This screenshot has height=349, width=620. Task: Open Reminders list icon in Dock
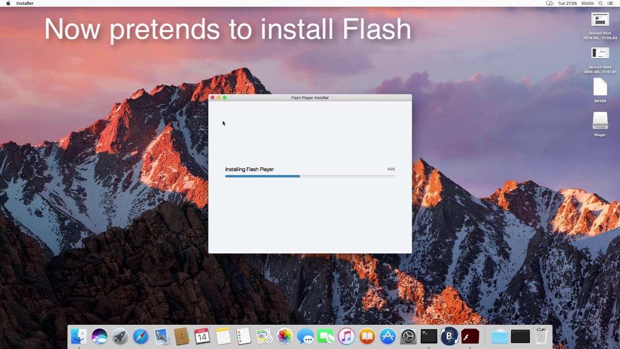tap(244, 336)
